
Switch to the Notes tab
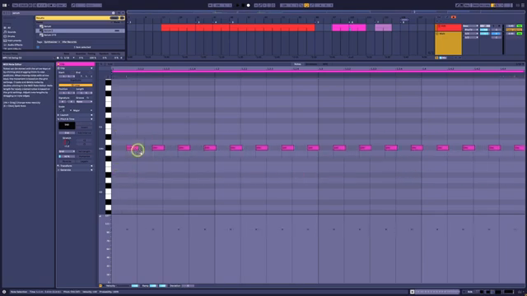coord(297,64)
